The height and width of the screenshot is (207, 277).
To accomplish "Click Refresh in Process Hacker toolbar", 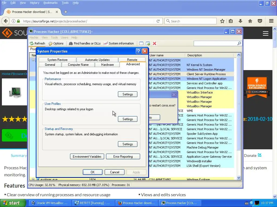I will (37, 43).
